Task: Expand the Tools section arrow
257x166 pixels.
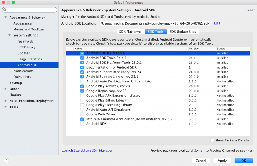Action: (x=6, y=107)
